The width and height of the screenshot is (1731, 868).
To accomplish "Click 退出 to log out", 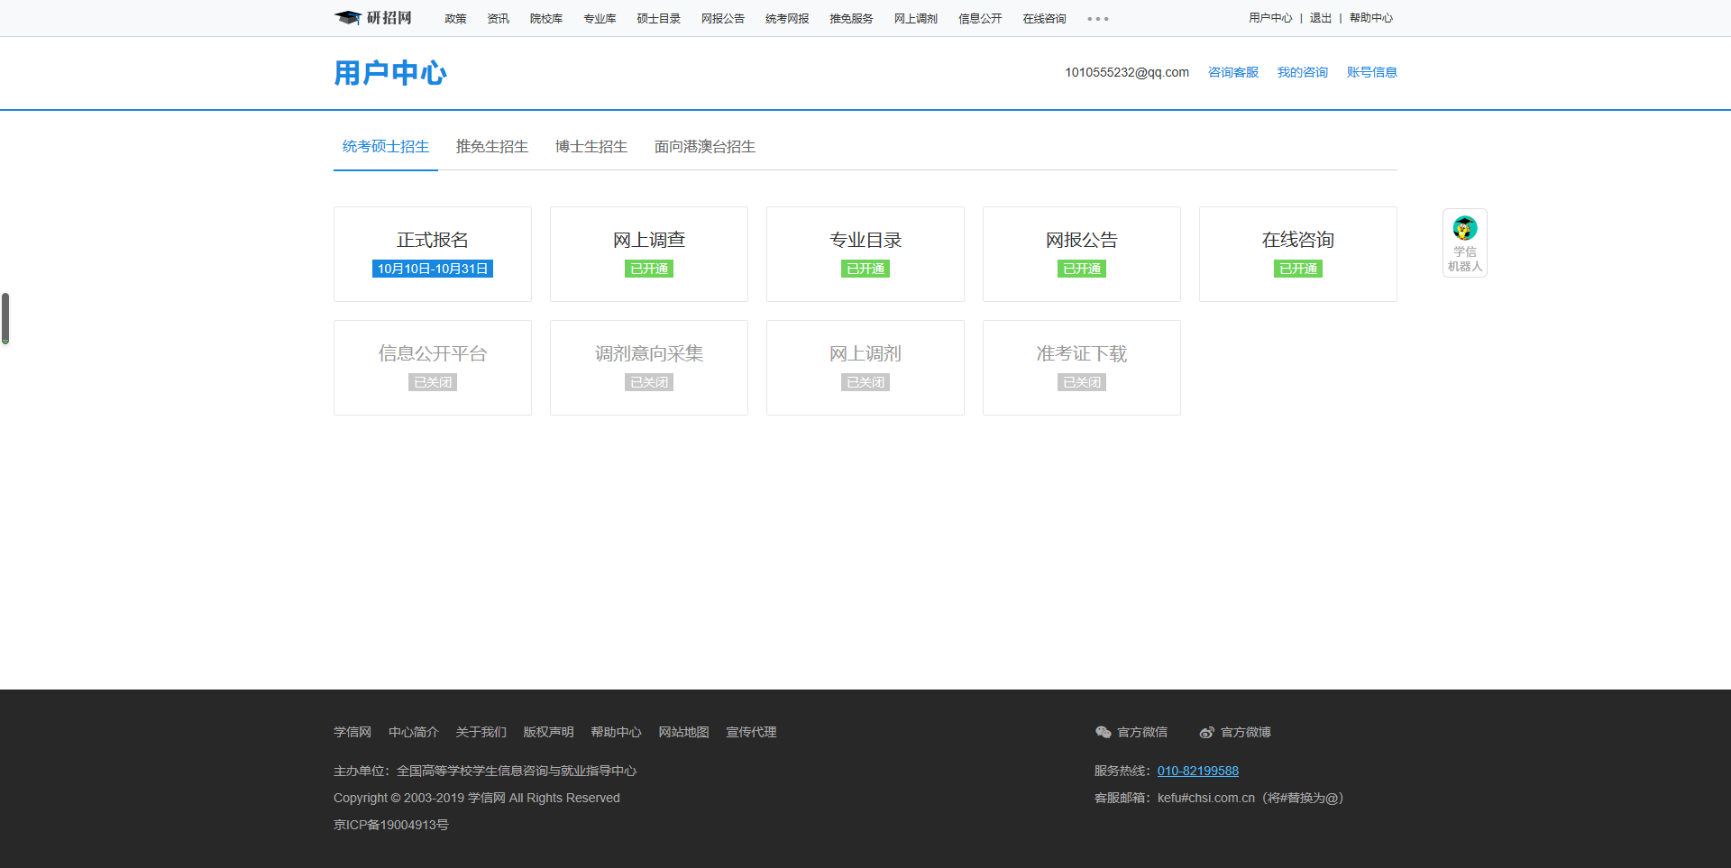I will [x=1320, y=18].
